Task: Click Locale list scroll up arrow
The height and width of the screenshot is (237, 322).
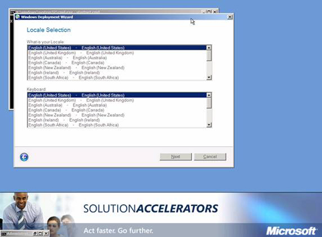Action: tap(209, 47)
